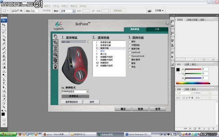Select the Type tool
Screen dimensions: 219x137
coord(4,84)
